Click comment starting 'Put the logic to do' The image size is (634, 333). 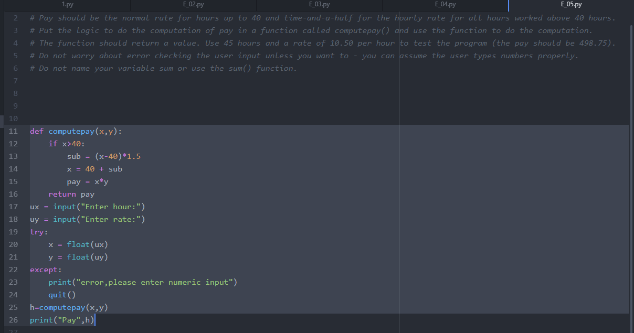click(x=311, y=30)
